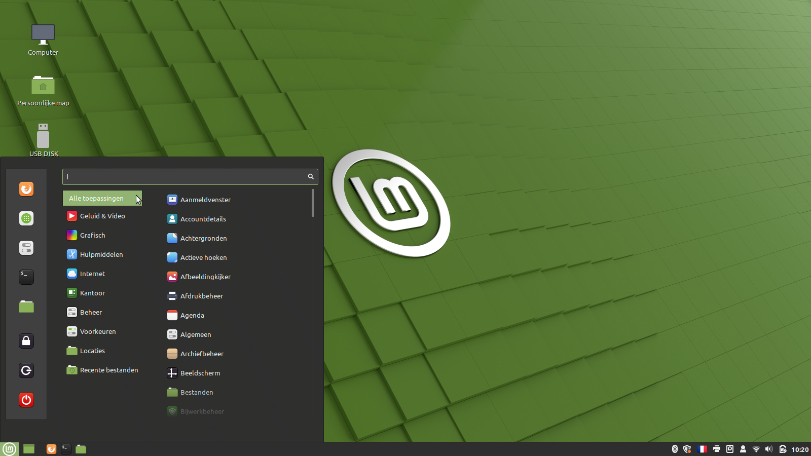811x456 pixels.
Task: Lock the screen with the padlock icon
Action: coord(26,341)
